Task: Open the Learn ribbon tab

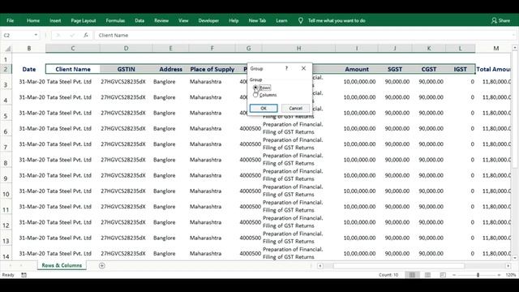Action: 281,20
